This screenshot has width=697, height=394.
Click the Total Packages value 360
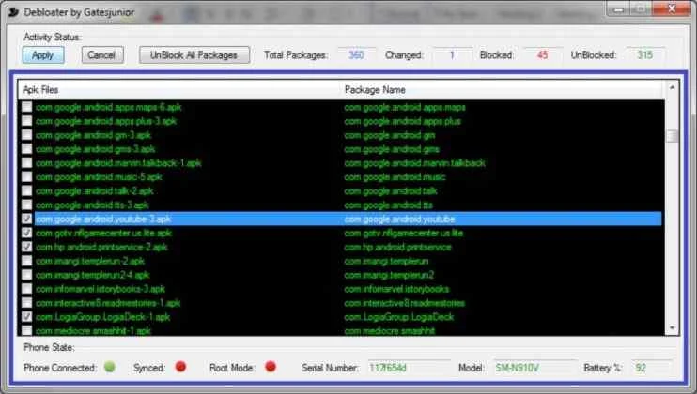pyautogui.click(x=356, y=55)
